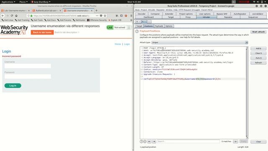Screen dimensions: 268x151
Task: Open Intruder menu in Burp menu bar
Action: pyautogui.click(x=152, y=10)
